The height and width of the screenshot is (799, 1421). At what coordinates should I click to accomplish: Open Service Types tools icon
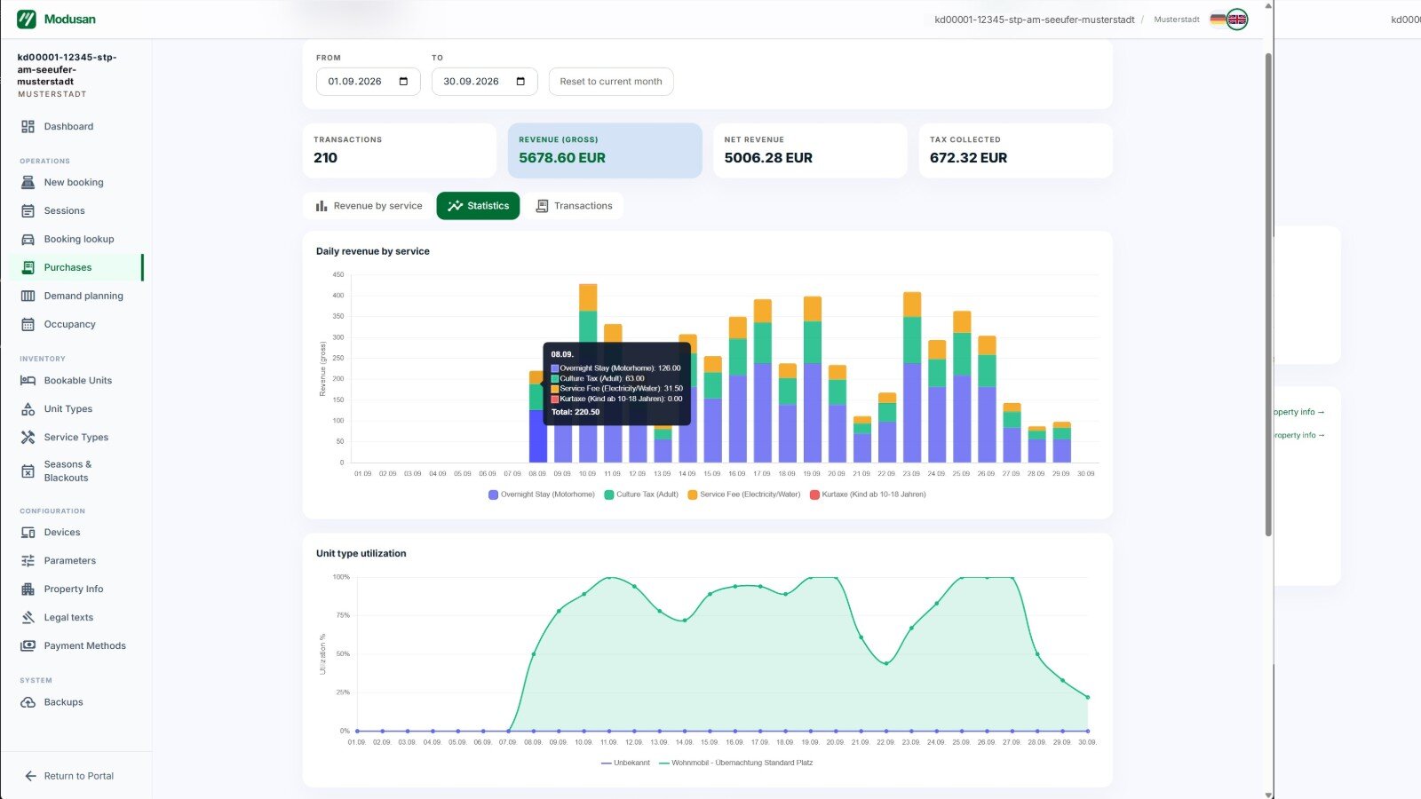[28, 437]
